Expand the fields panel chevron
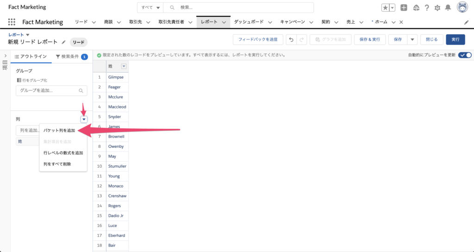This screenshot has width=474, height=252. click(6, 56)
